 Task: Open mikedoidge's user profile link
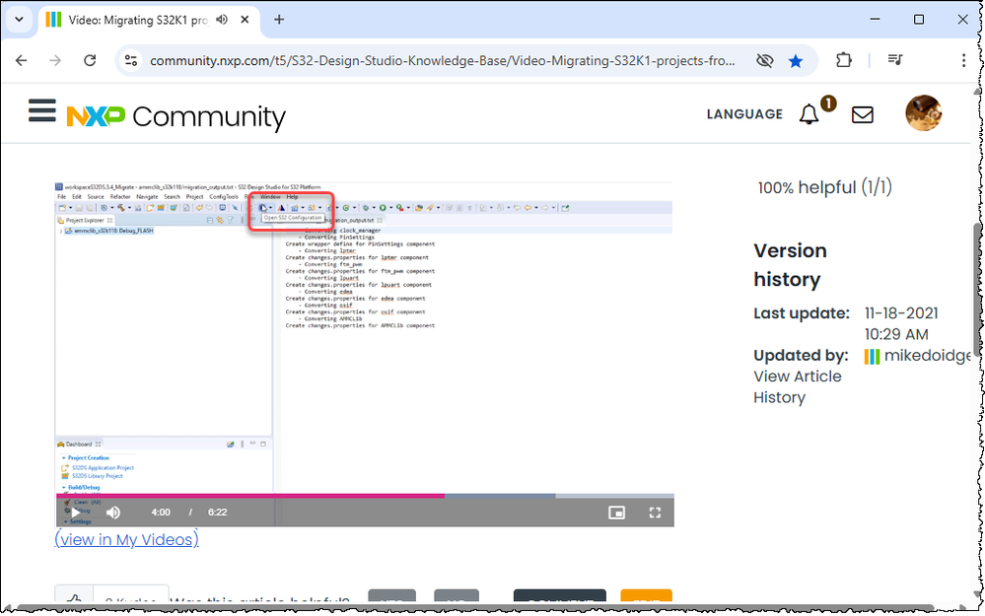[927, 356]
